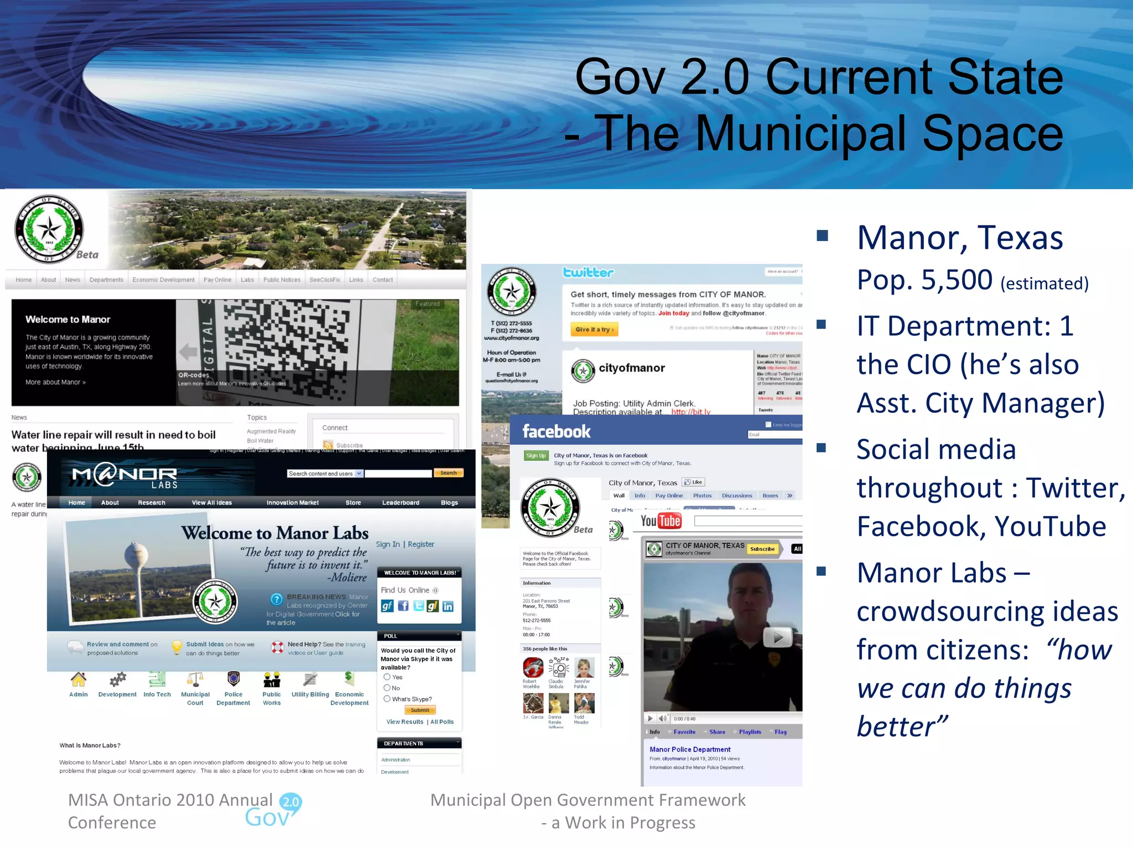Screen dimensions: 1133x849
Task: Click the Register link beside Sign In
Action: (421, 544)
